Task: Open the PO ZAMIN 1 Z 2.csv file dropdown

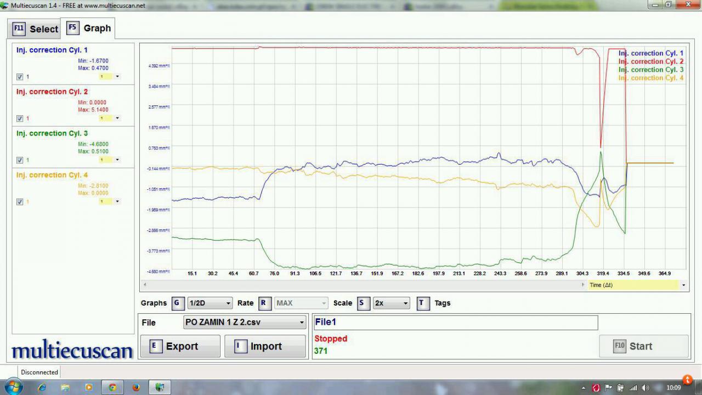Action: point(245,323)
